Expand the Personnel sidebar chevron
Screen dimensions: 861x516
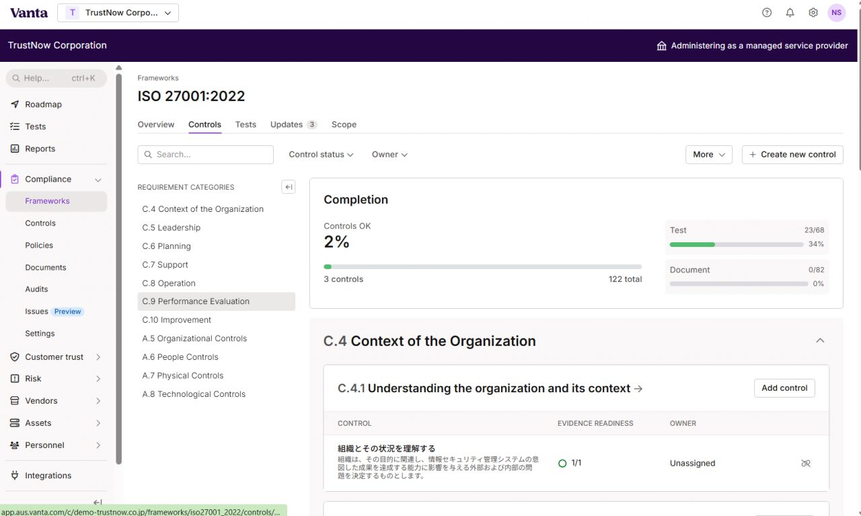98,445
